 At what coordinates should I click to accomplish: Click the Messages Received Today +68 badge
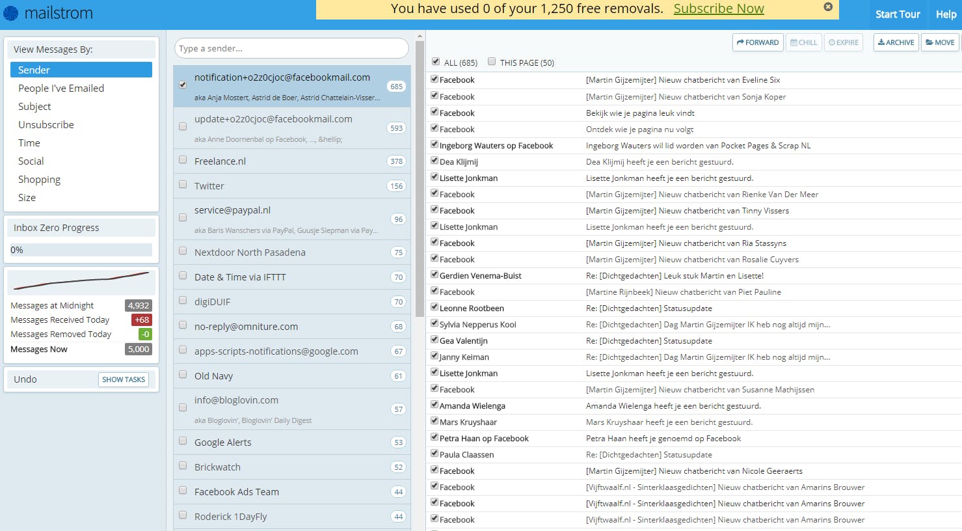pyautogui.click(x=142, y=320)
